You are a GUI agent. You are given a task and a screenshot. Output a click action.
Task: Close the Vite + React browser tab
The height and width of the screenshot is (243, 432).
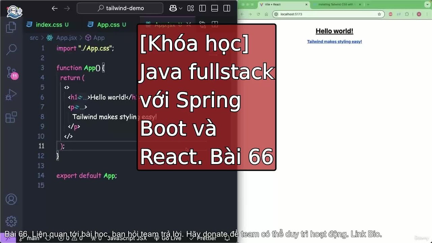pyautogui.click(x=306, y=4)
